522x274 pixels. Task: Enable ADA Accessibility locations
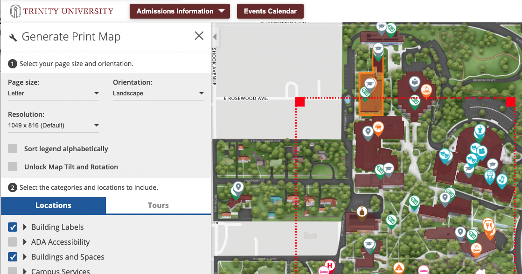(x=12, y=242)
